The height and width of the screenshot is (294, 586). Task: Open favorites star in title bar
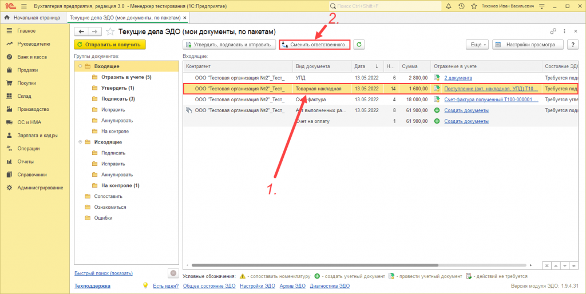click(x=474, y=6)
